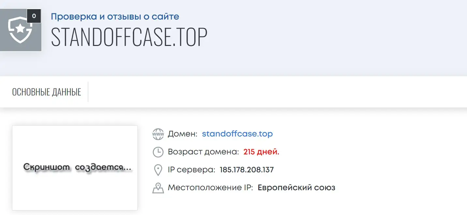Viewport: 467px width, 215px height.
Task: Click the site screenshot preview thumbnail
Action: [x=75, y=168]
